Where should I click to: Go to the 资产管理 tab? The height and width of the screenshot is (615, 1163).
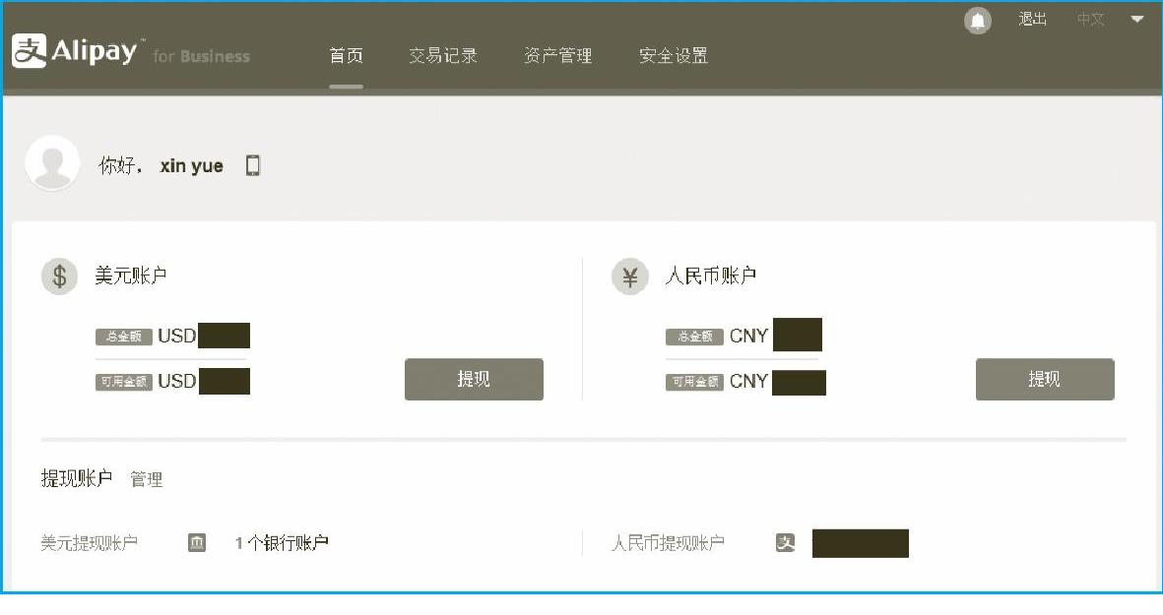[x=558, y=56]
